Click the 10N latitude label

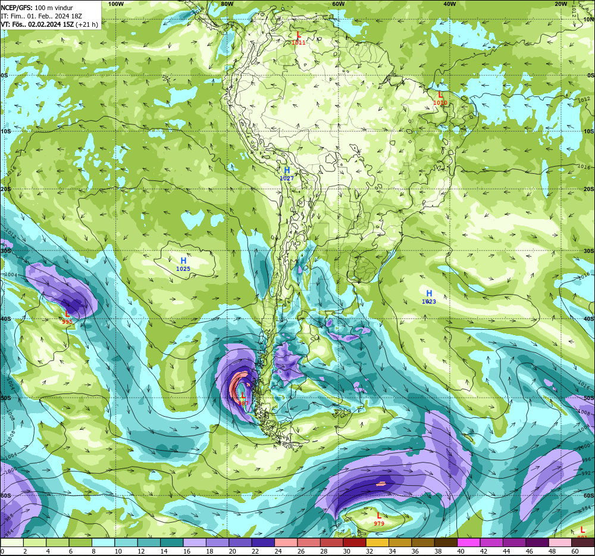point(589,20)
